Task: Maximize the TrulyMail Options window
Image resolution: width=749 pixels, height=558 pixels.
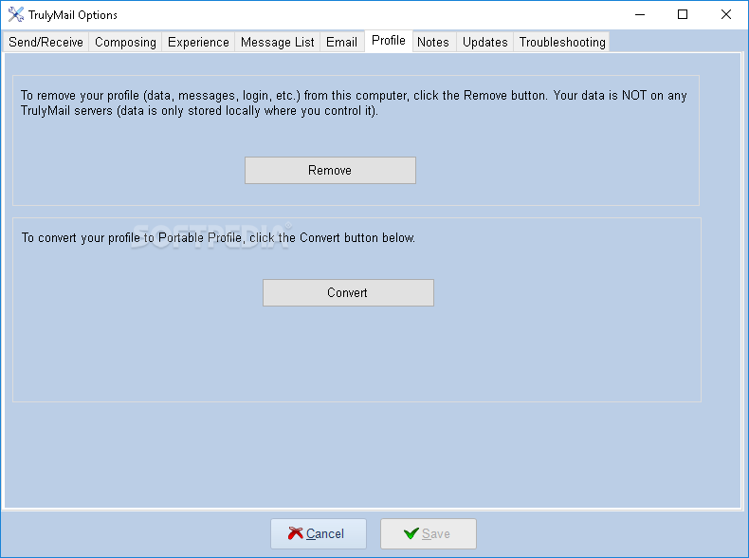Action: (x=683, y=15)
